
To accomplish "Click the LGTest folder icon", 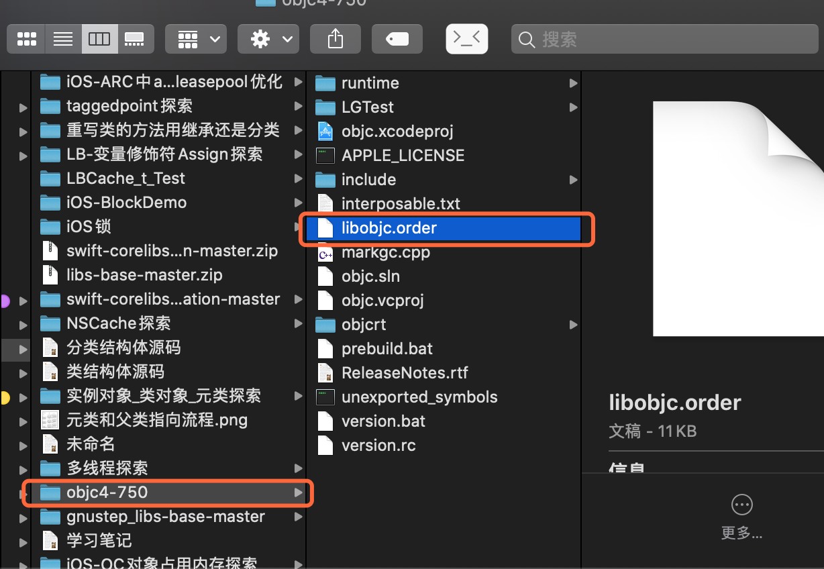I will [x=325, y=107].
